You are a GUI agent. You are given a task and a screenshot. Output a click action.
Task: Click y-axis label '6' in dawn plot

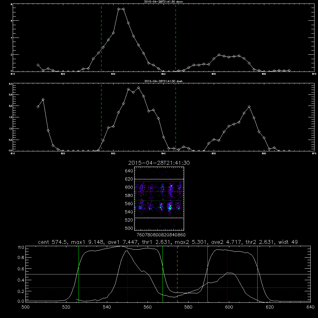tap(11, 21)
